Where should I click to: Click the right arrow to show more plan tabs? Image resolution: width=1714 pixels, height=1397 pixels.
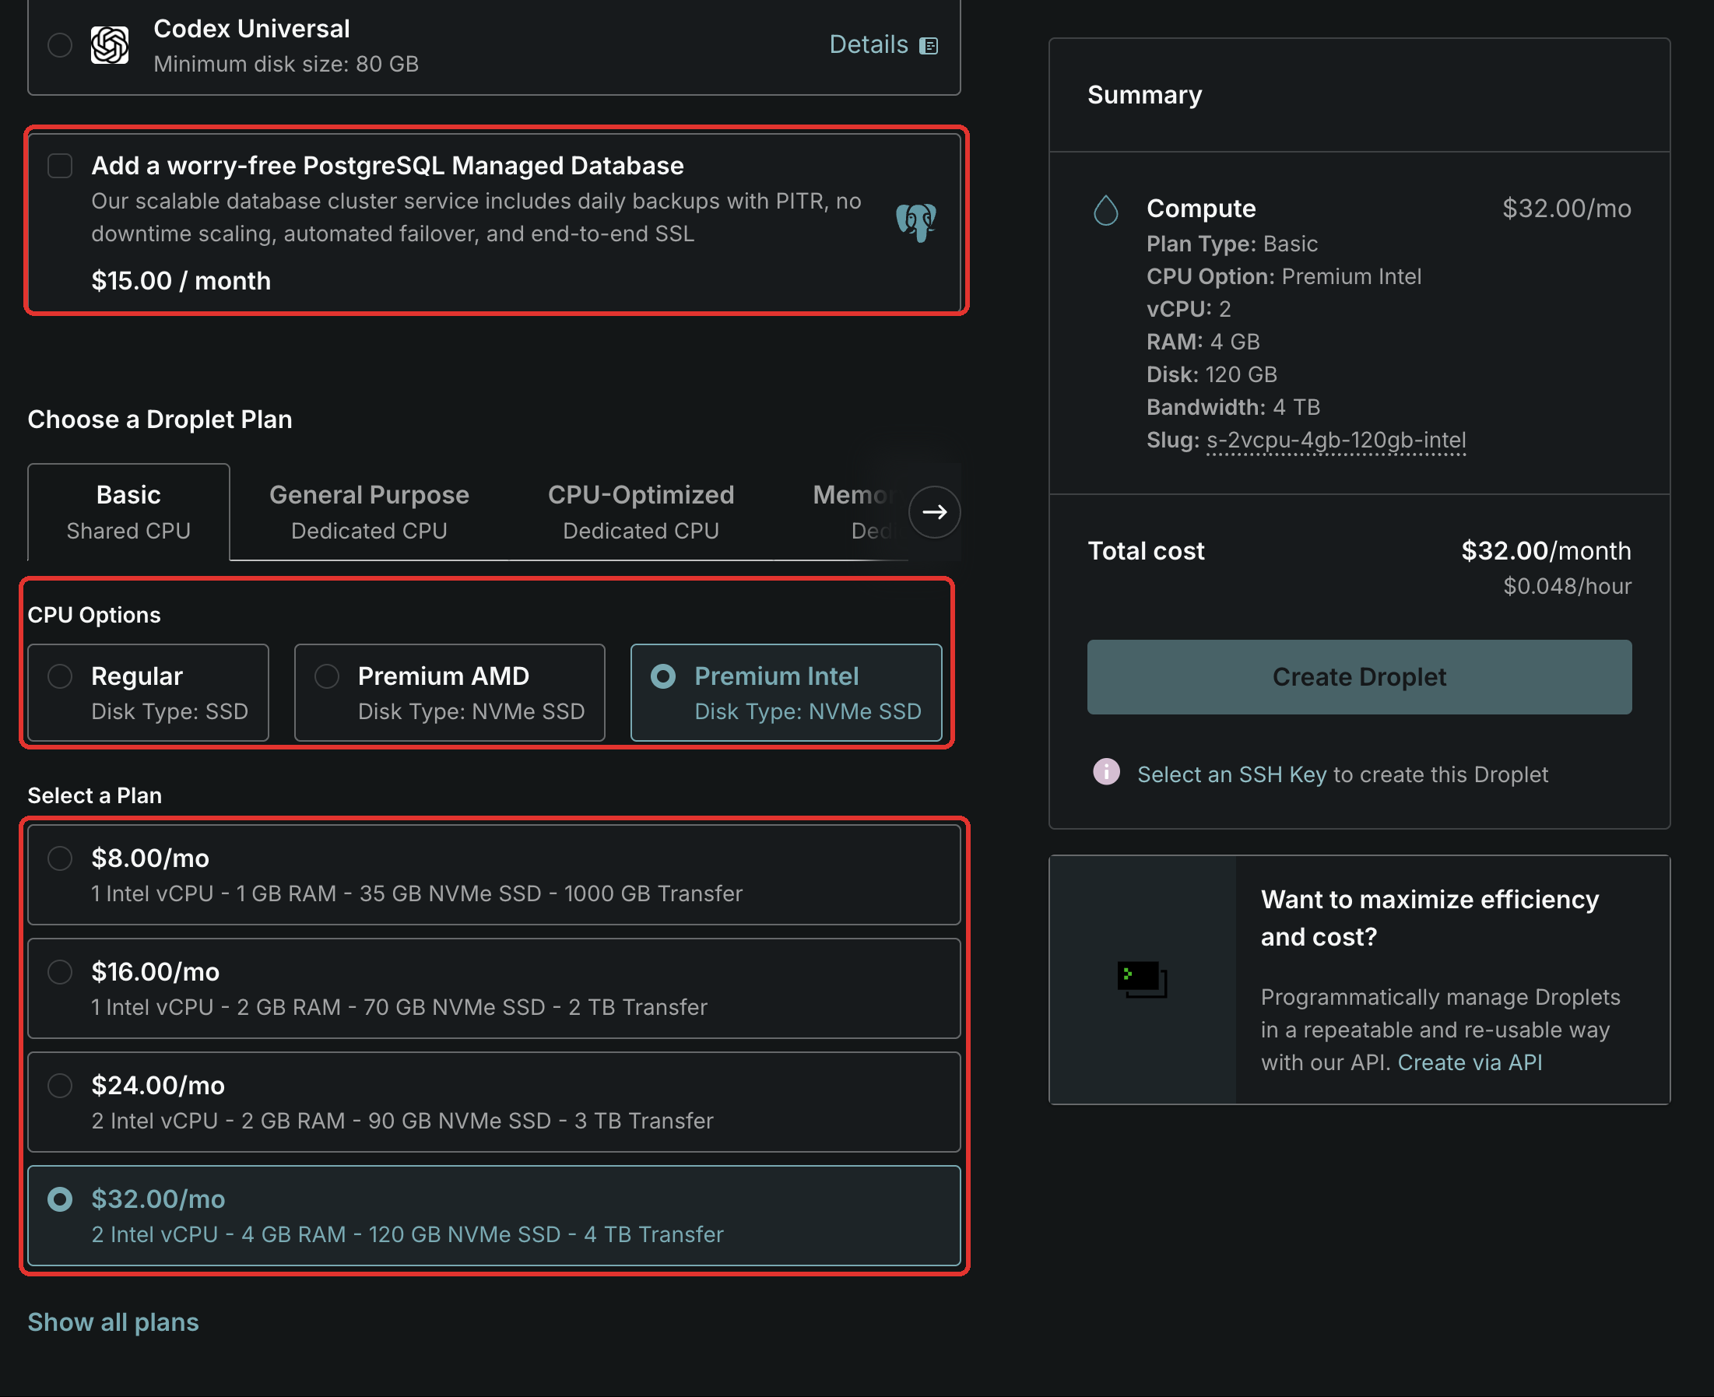pyautogui.click(x=934, y=512)
